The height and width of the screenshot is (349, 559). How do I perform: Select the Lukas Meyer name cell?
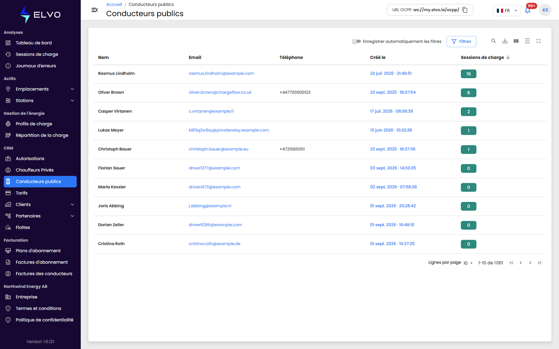pos(111,130)
